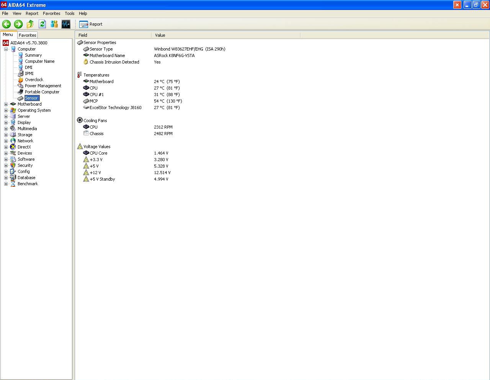Go forward with the green right arrow
The height and width of the screenshot is (380, 490).
(x=18, y=24)
